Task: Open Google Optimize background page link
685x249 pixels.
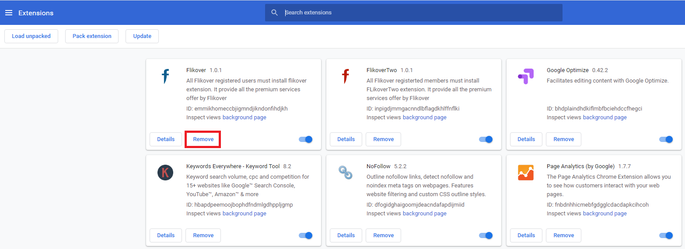Action: point(605,118)
